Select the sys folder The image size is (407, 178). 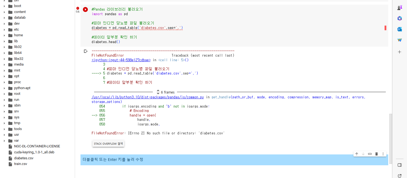(17, 117)
